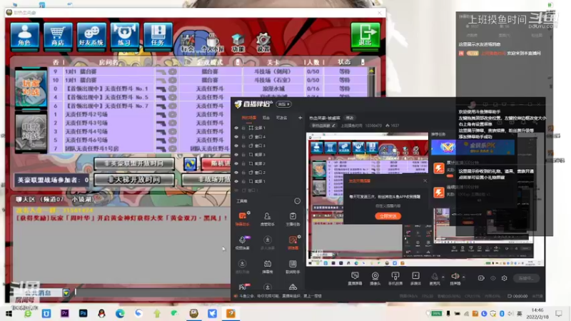571x321 pixels.
Task: Toggle visibility eye of 全屏 1 source
Action: coord(236,128)
